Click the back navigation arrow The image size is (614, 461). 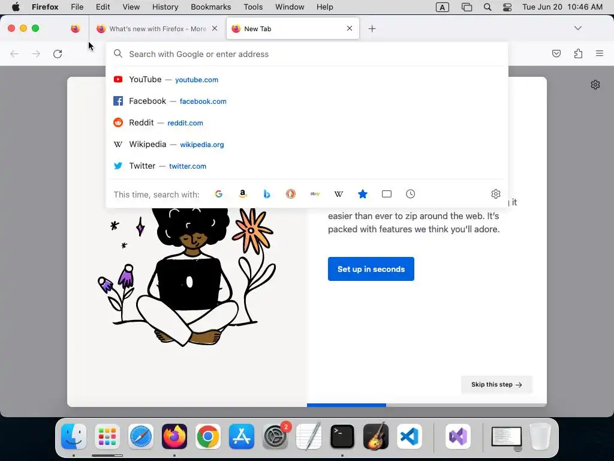[14, 53]
